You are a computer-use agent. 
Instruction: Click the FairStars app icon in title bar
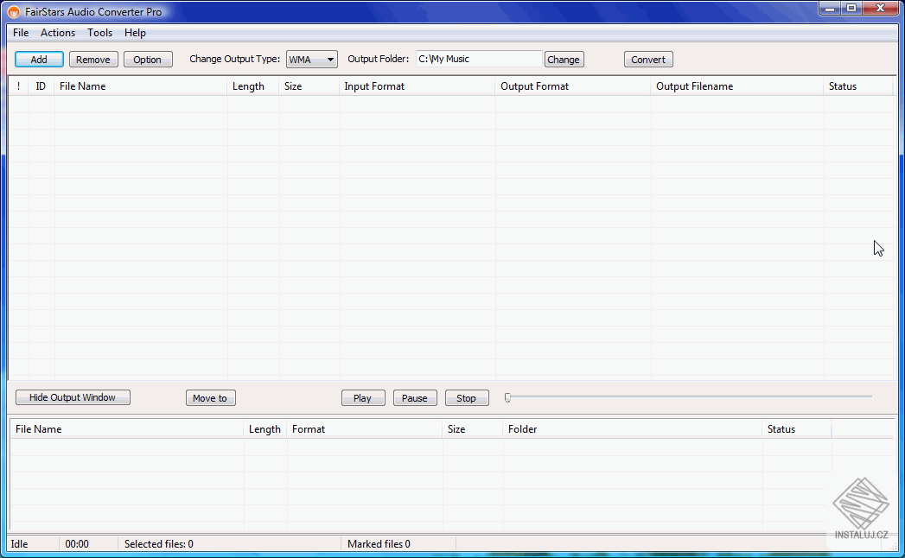pyautogui.click(x=13, y=12)
